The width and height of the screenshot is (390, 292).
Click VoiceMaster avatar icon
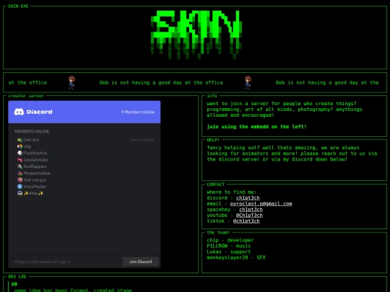point(19,187)
